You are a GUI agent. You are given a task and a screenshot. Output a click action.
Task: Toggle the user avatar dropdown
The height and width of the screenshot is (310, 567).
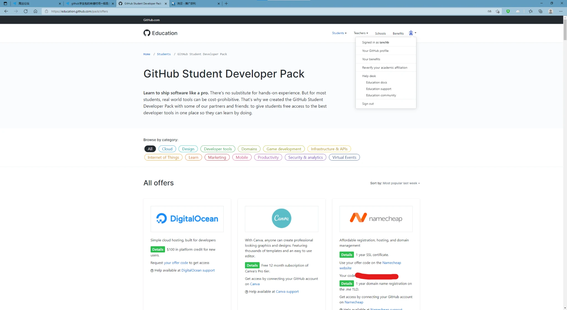[413, 33]
